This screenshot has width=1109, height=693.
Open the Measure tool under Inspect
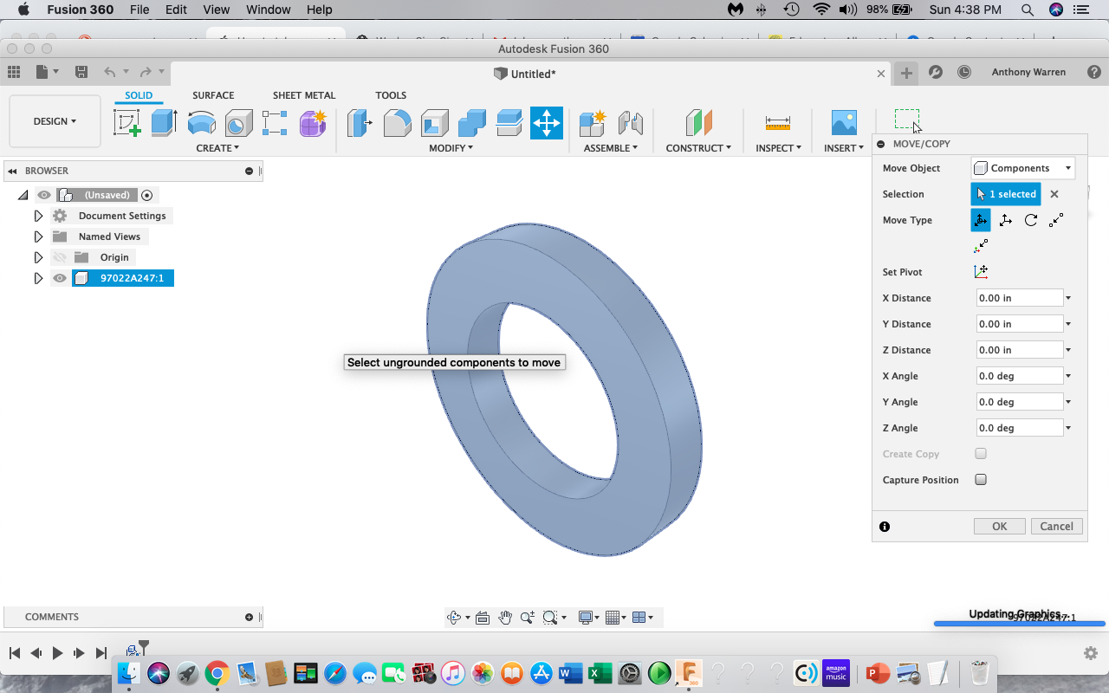point(777,123)
